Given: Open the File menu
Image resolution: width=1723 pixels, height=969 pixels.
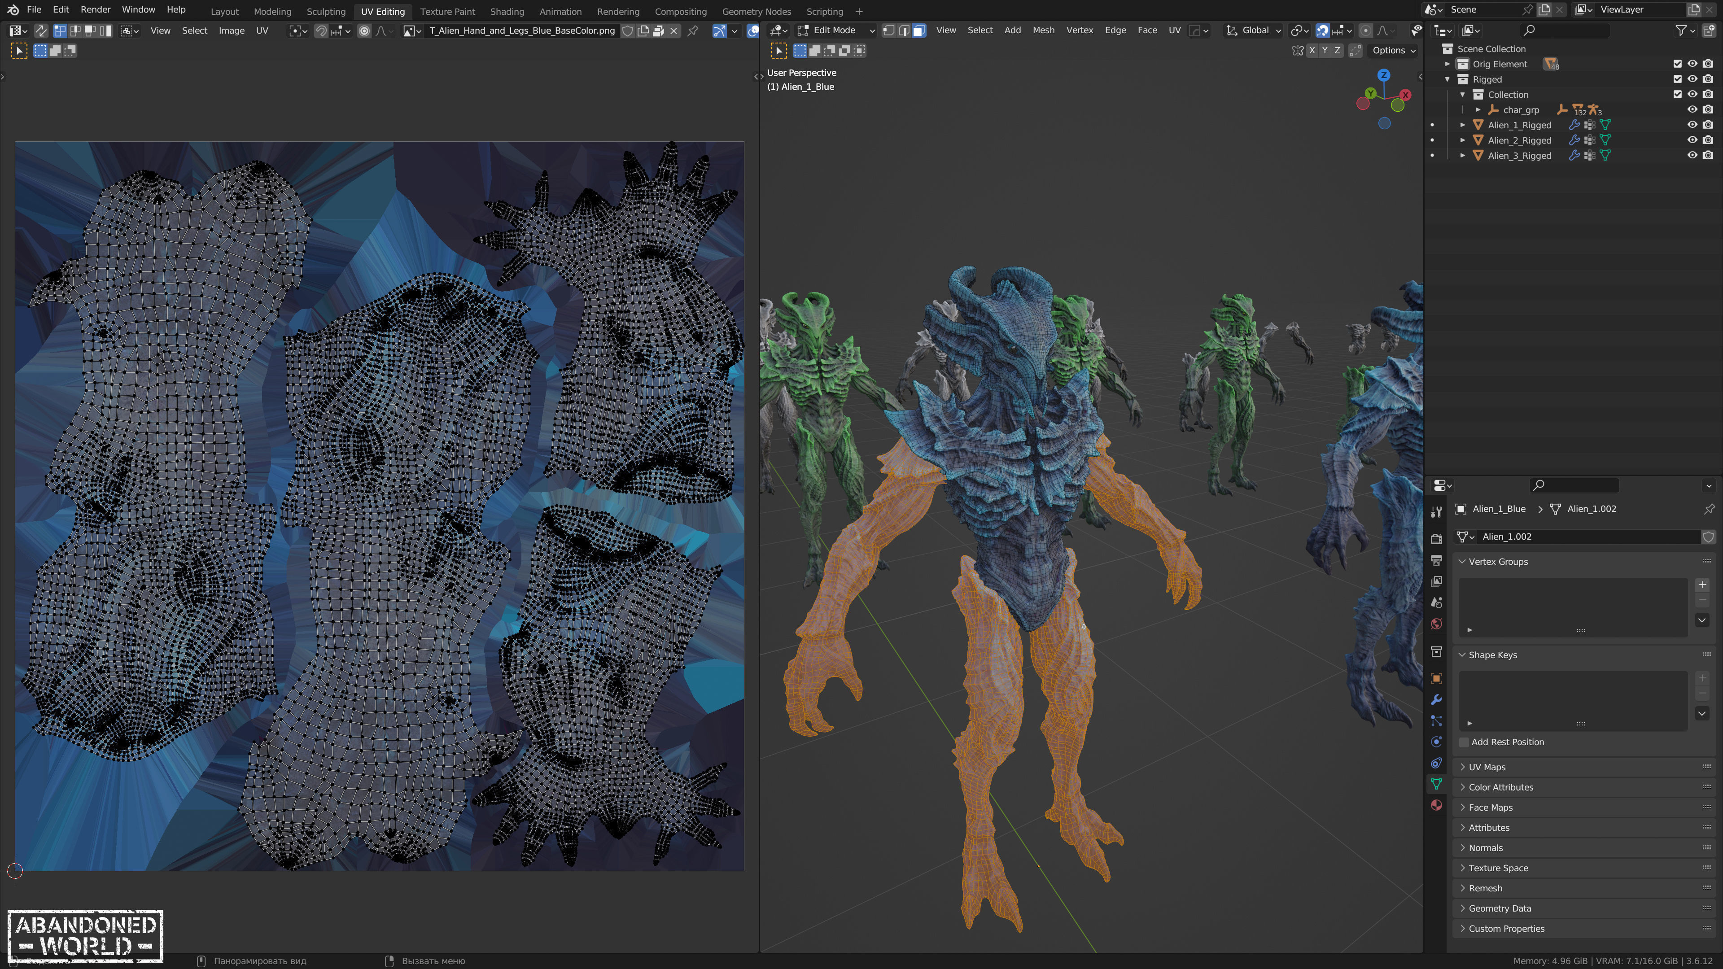Looking at the screenshot, I should pos(34,9).
